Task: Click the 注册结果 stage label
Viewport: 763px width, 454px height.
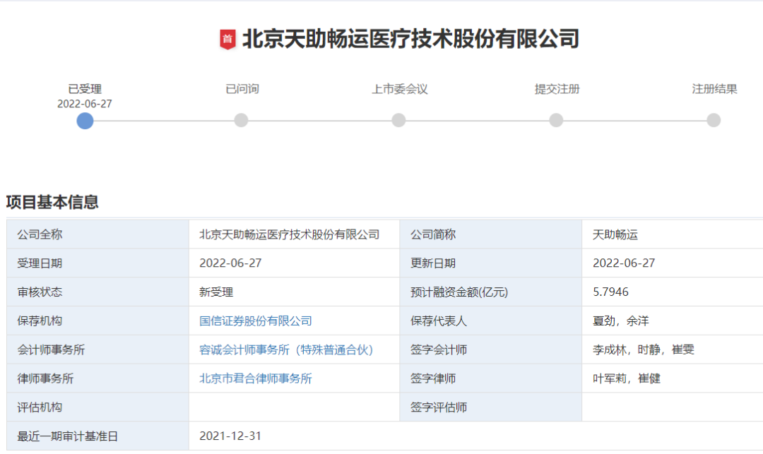Action: 715,89
